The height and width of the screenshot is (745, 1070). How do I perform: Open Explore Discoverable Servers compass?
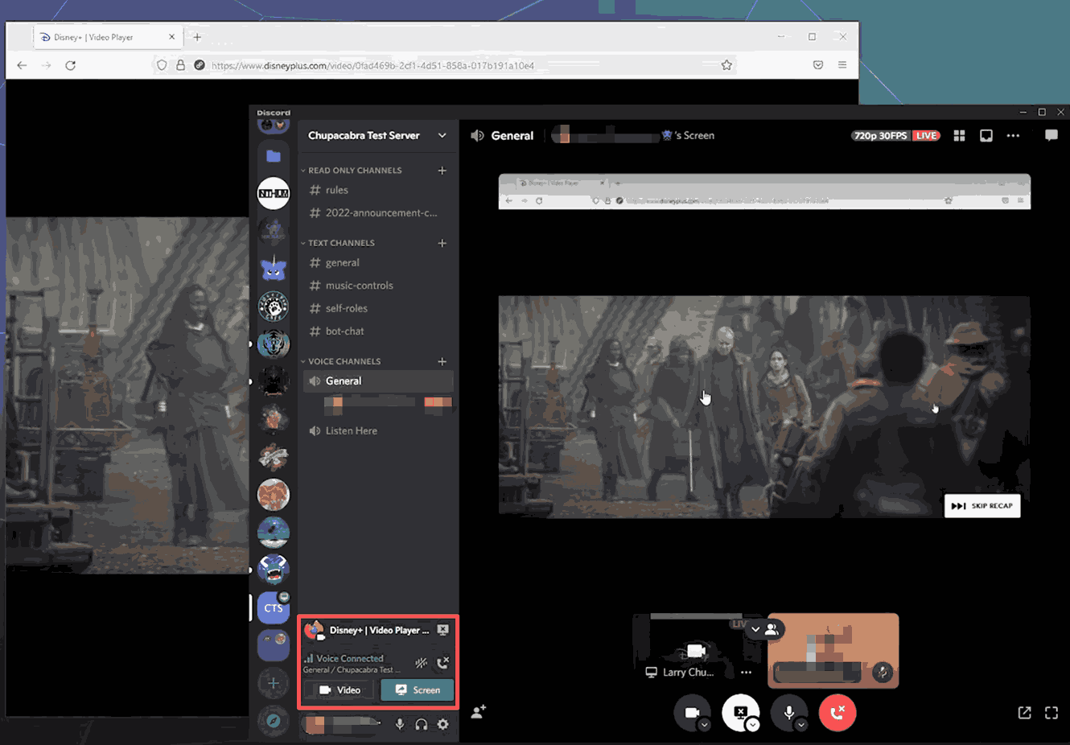coord(274,720)
